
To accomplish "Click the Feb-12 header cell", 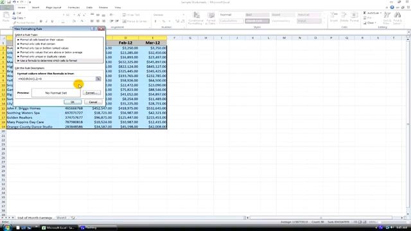I will coord(125,43).
